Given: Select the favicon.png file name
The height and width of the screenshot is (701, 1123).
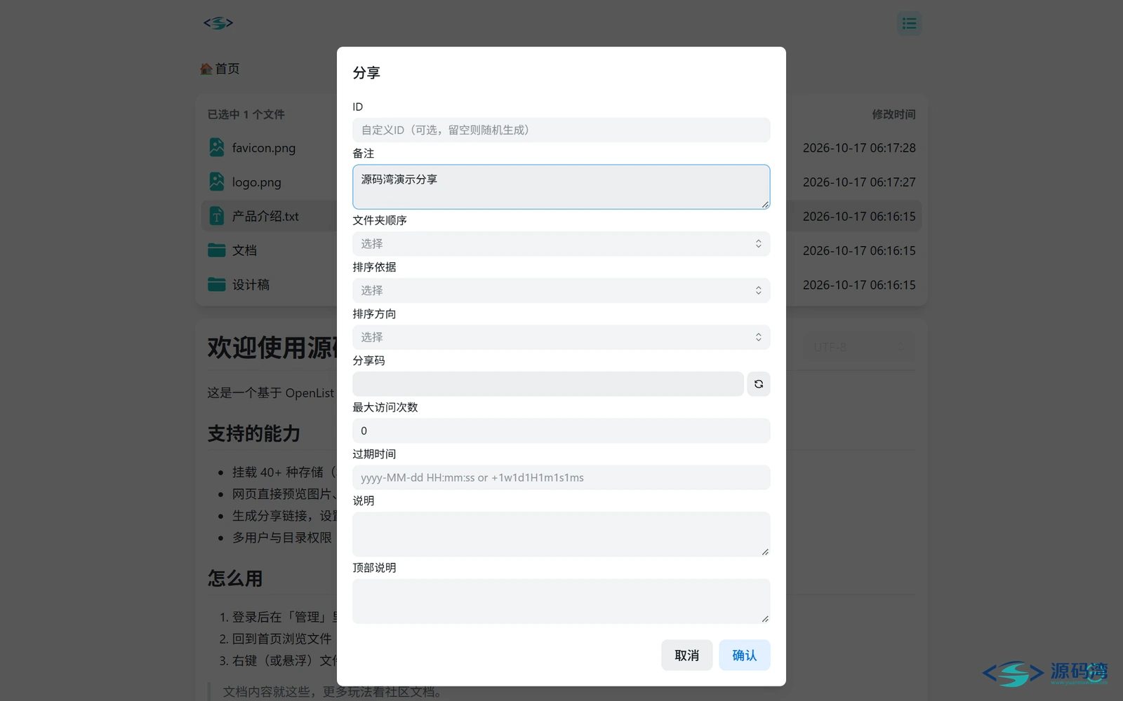Looking at the screenshot, I should coord(264,148).
